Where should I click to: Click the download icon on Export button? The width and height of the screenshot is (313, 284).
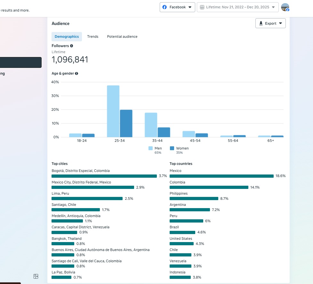click(x=261, y=23)
